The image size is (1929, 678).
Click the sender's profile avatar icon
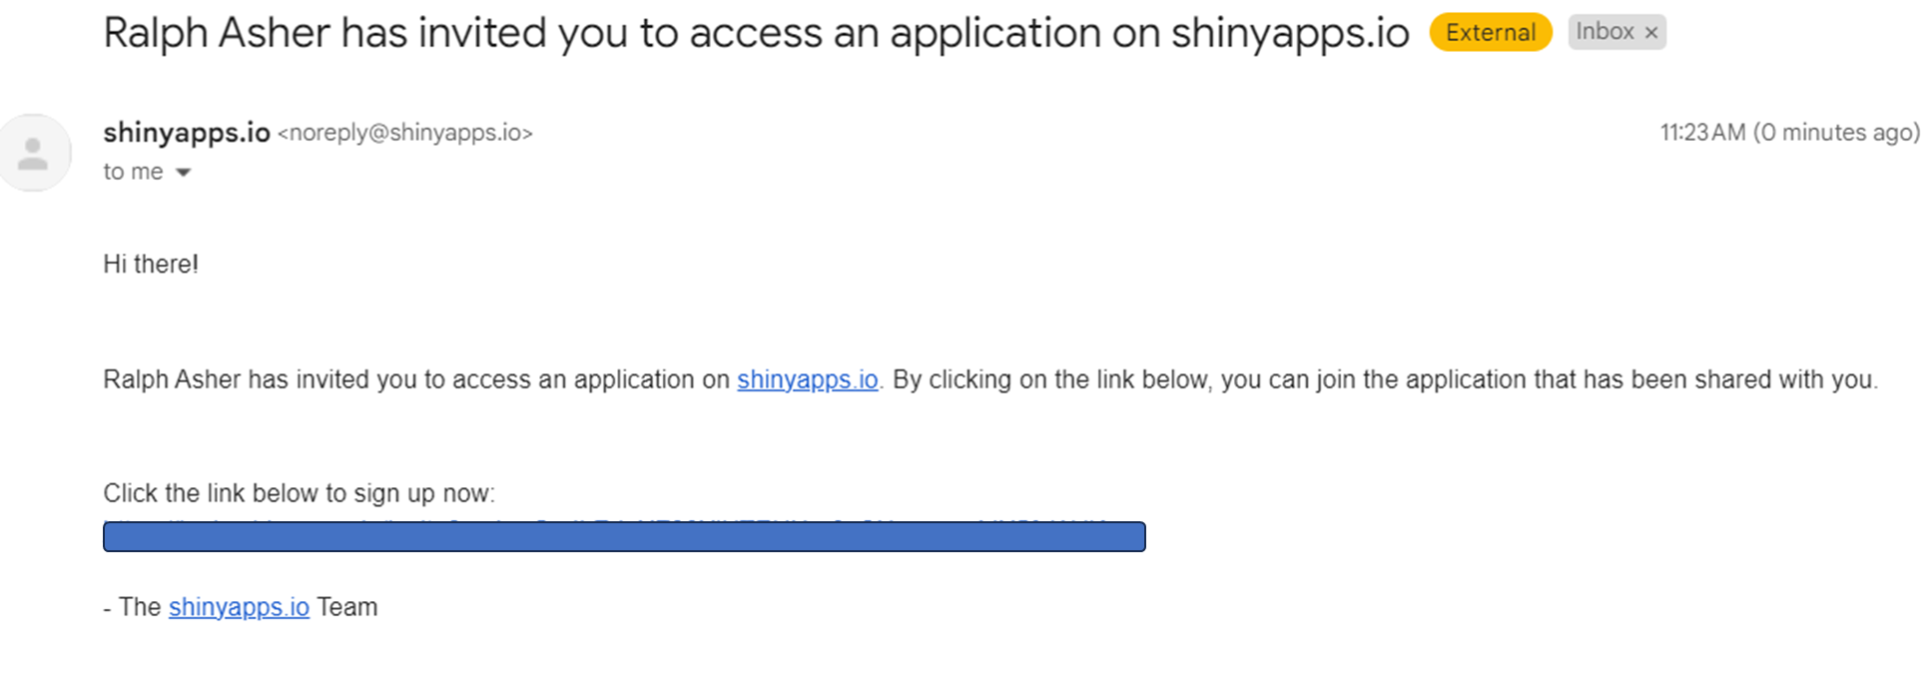coord(35,153)
